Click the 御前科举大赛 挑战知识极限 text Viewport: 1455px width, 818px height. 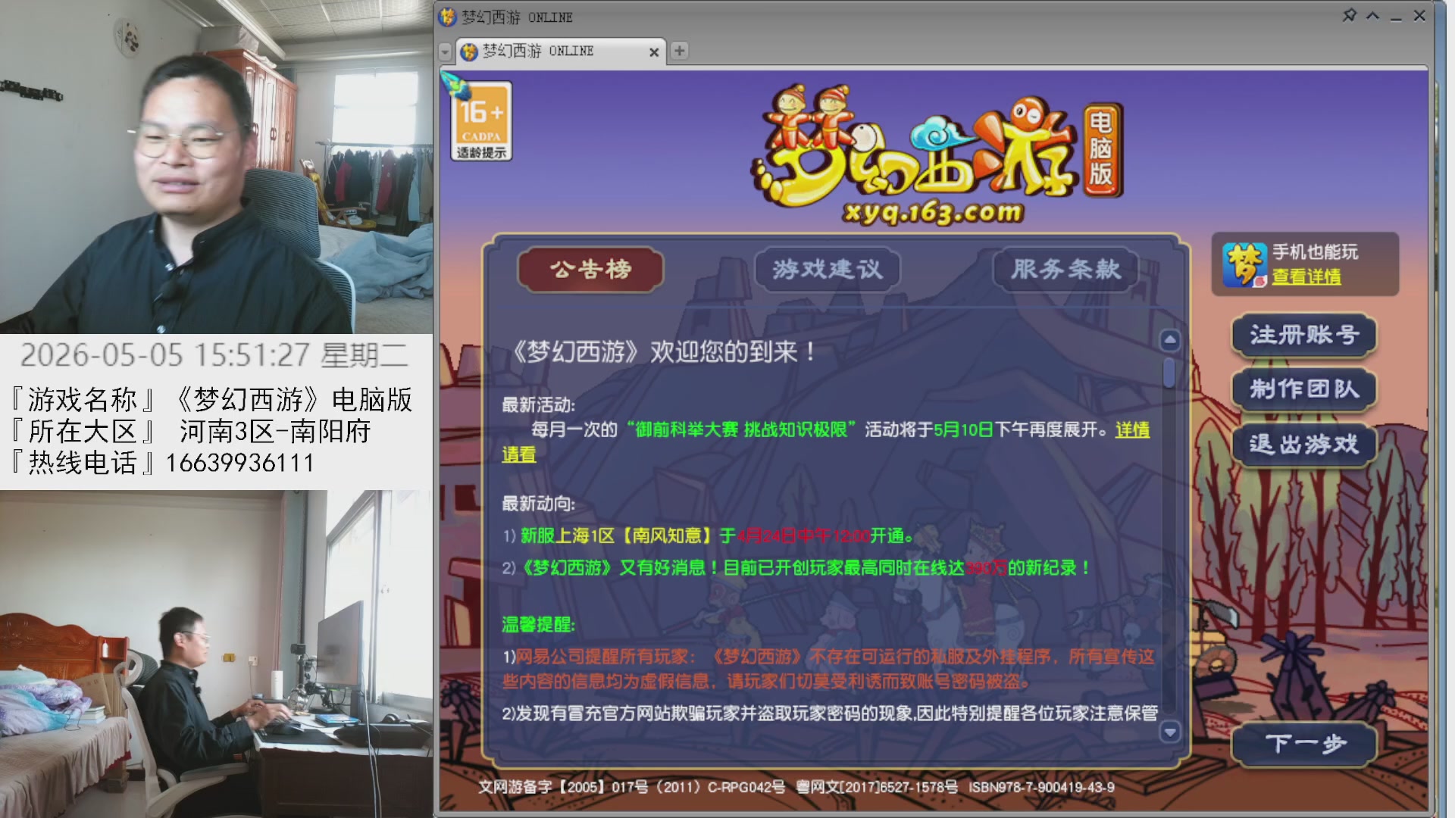[741, 430]
